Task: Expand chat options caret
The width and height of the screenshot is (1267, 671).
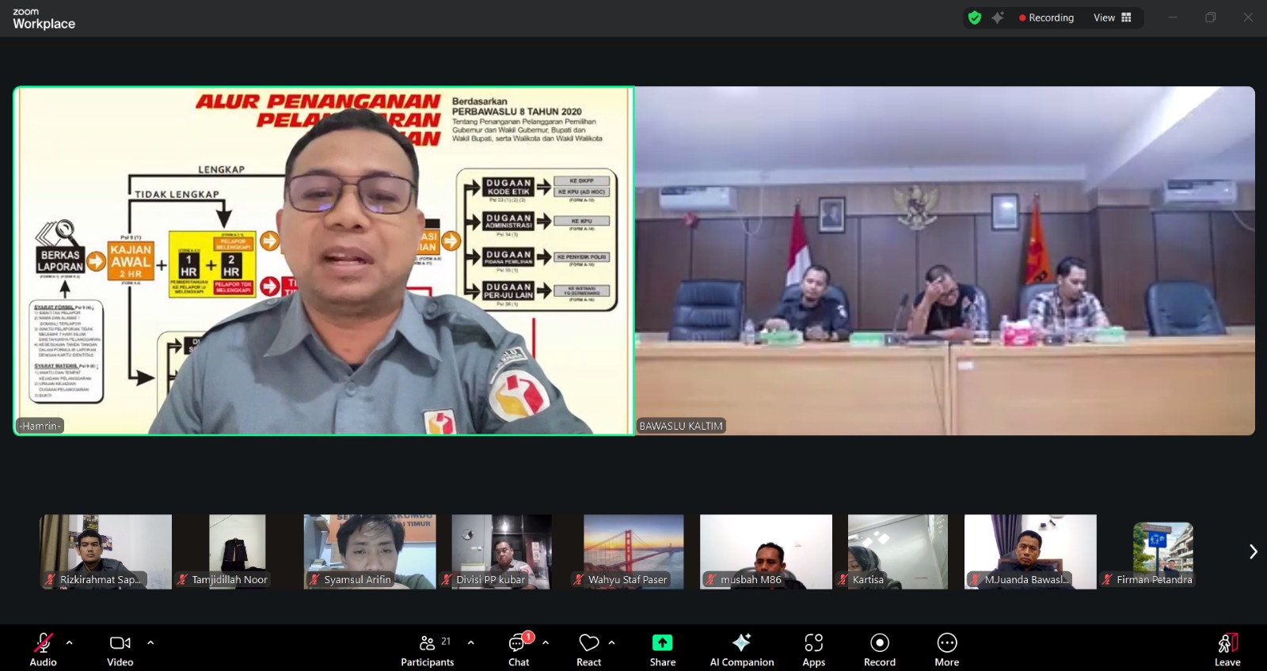Action: coord(546,643)
